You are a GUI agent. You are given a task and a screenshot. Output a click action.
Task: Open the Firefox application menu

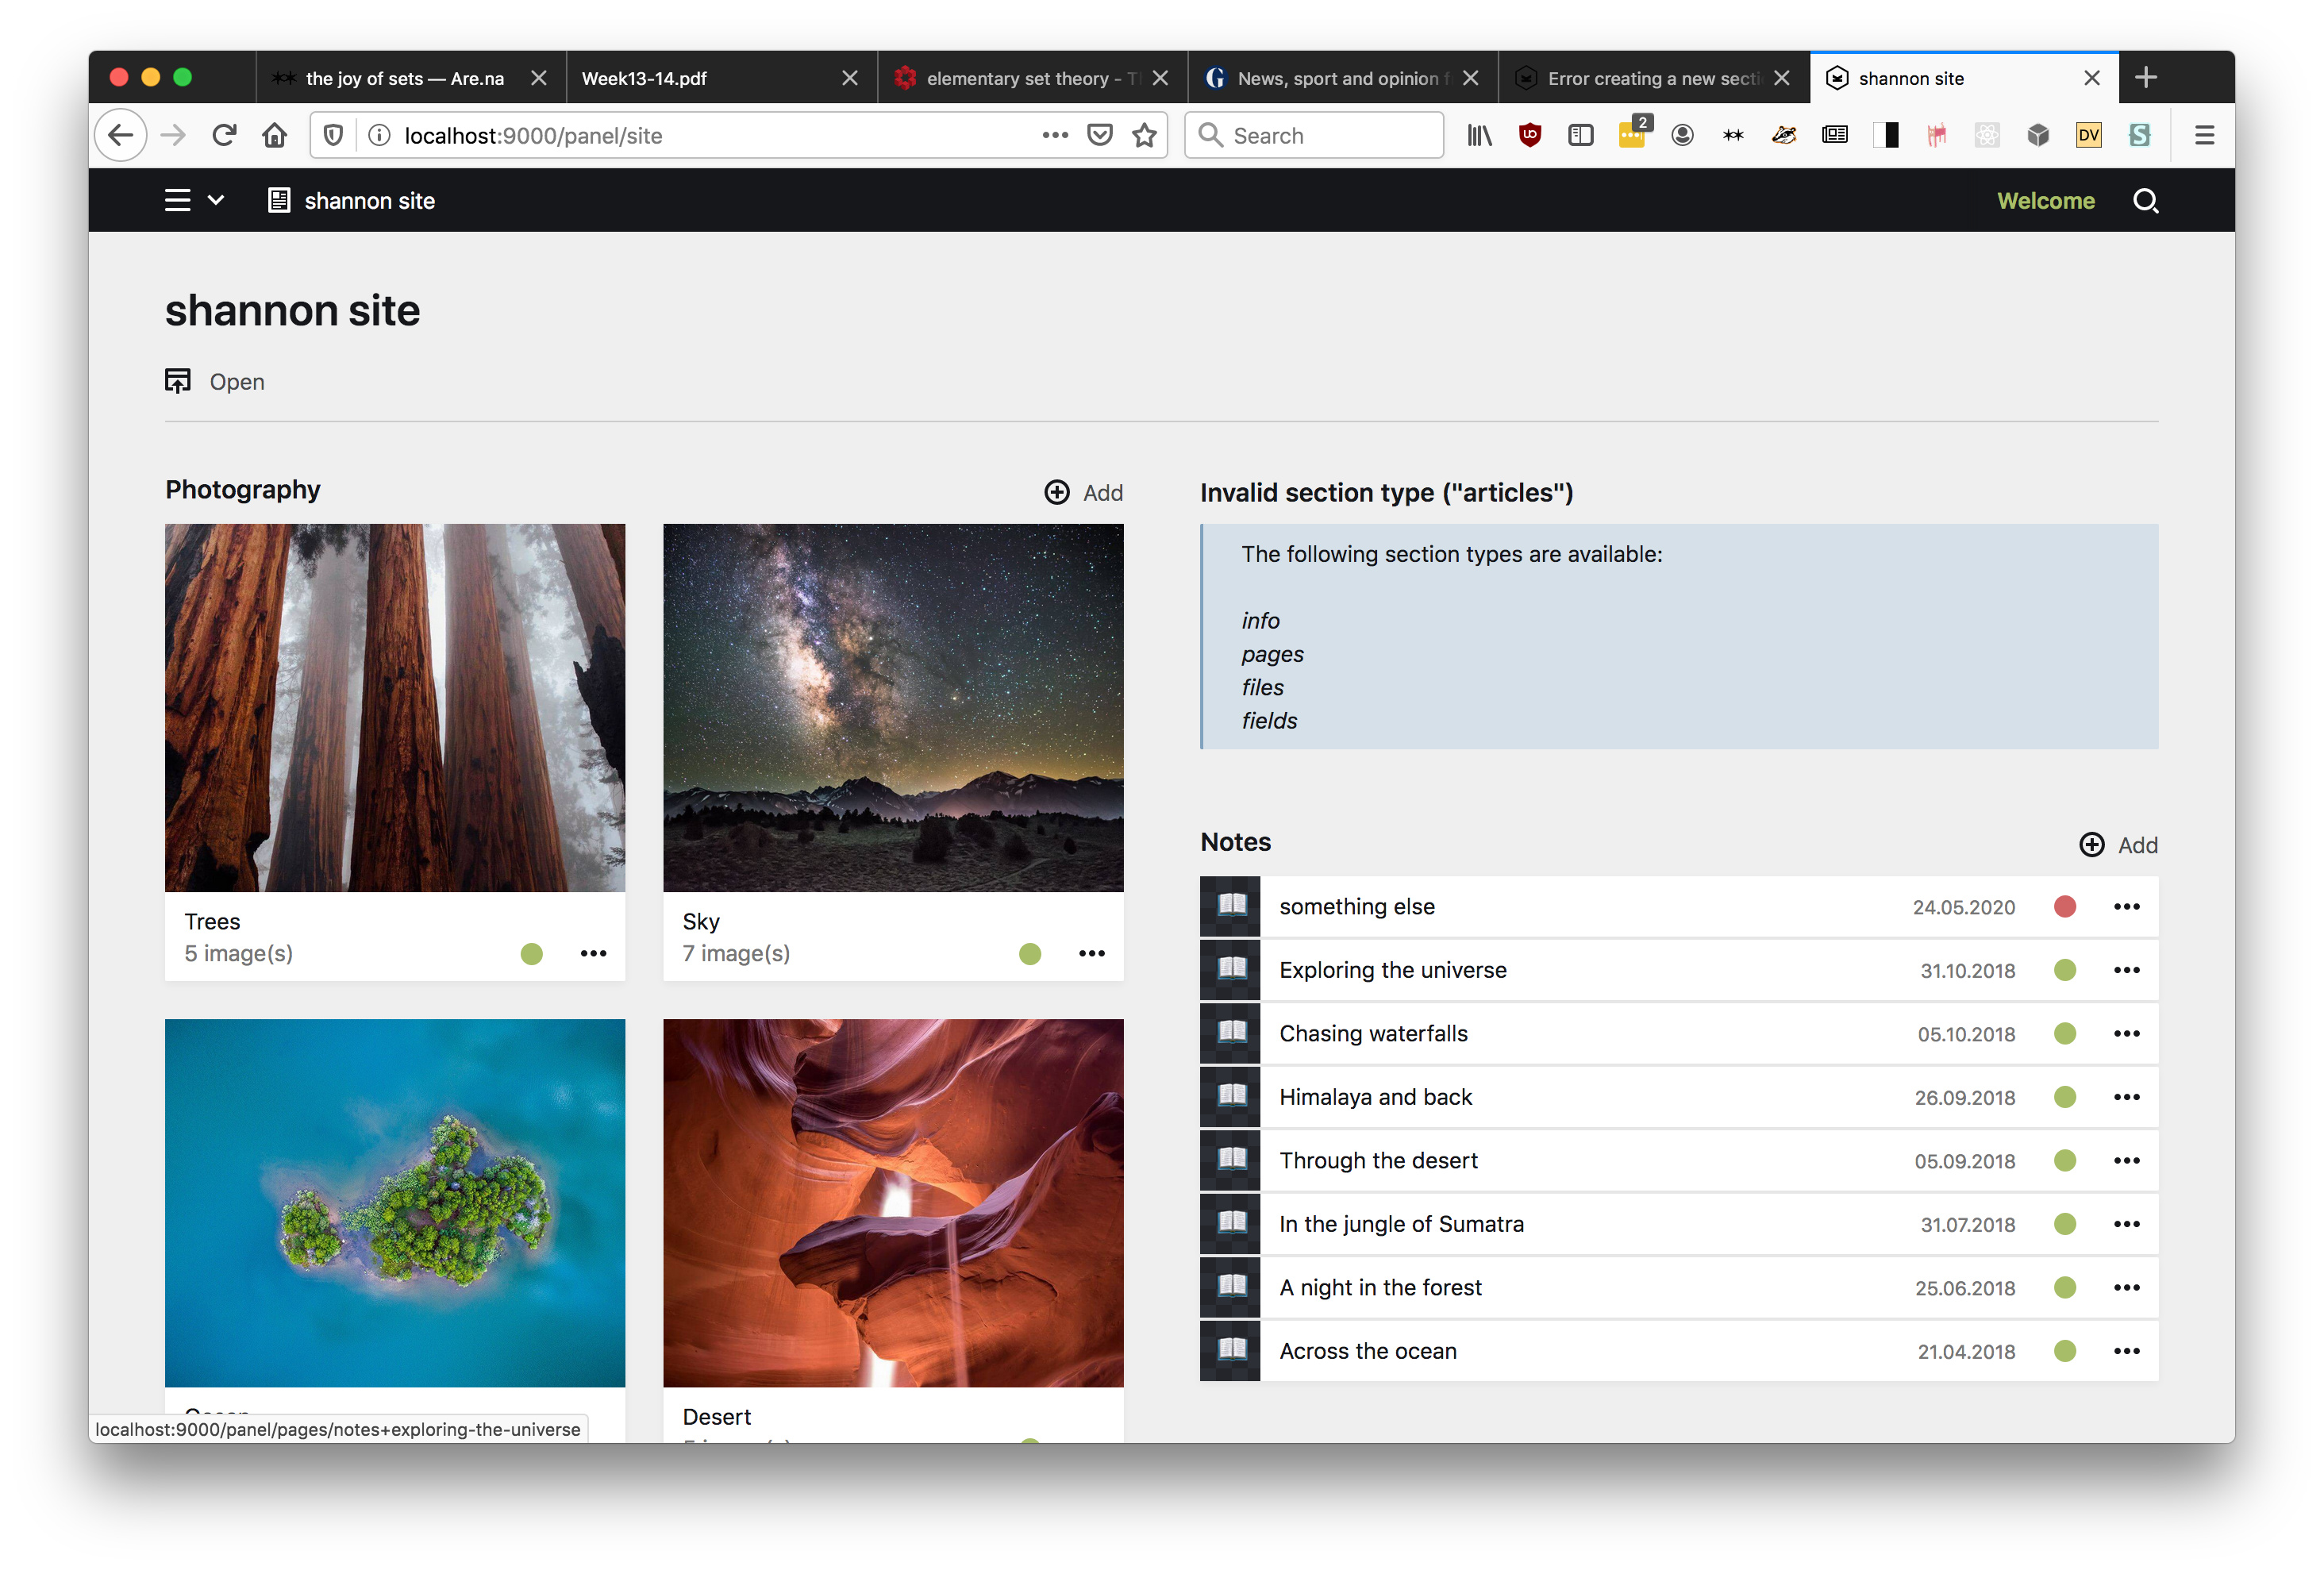[x=2204, y=135]
